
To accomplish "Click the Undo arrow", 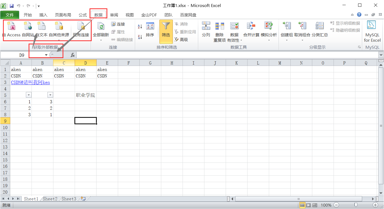I will point(18,6).
